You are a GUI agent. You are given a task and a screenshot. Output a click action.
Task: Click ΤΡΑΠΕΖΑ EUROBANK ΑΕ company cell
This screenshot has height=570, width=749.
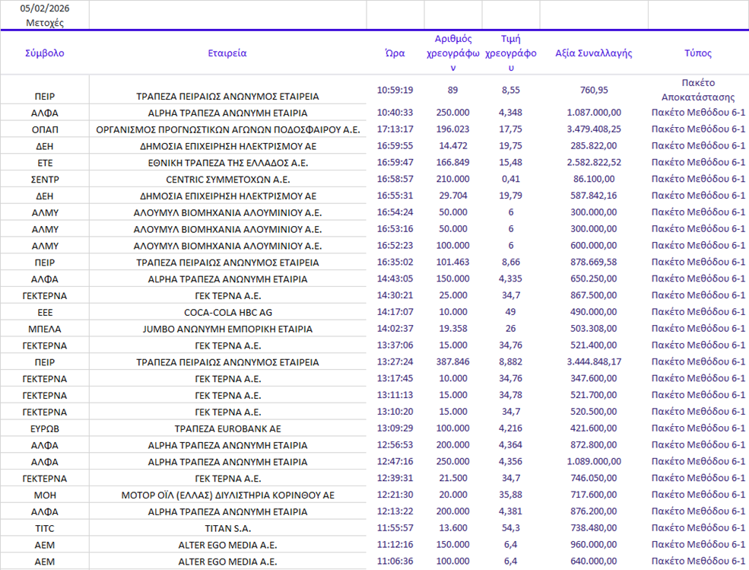[228, 429]
